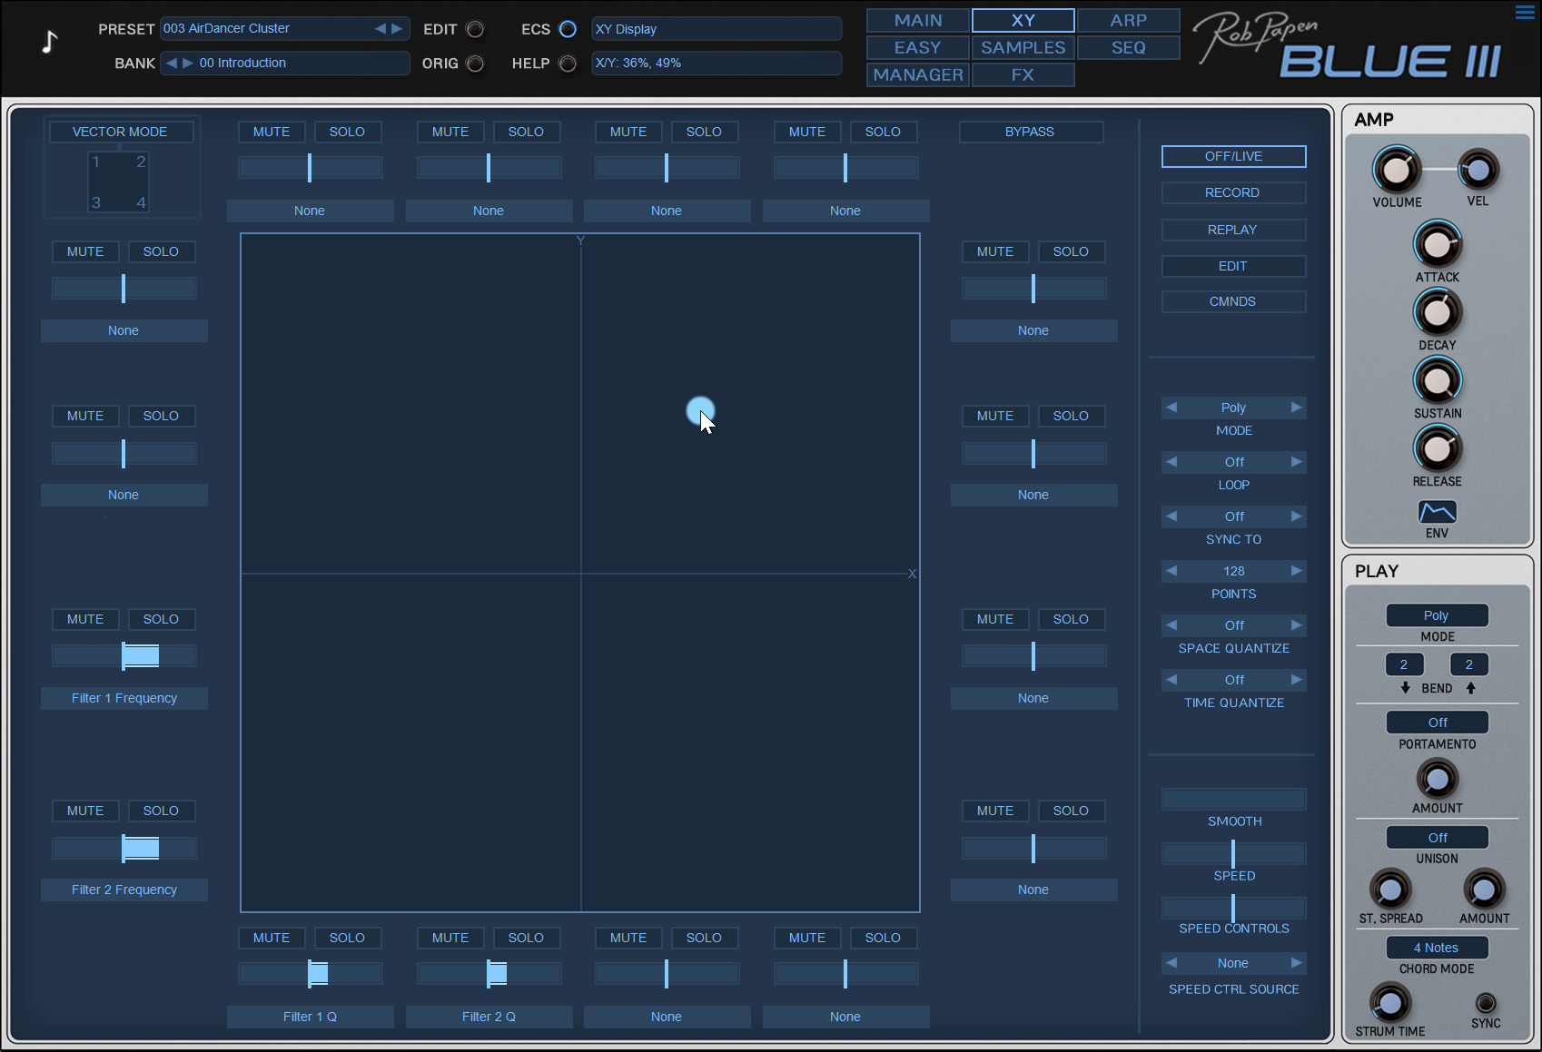Image resolution: width=1542 pixels, height=1052 pixels.
Task: Solo the Filter 2 Q slot
Action: (x=526, y=938)
